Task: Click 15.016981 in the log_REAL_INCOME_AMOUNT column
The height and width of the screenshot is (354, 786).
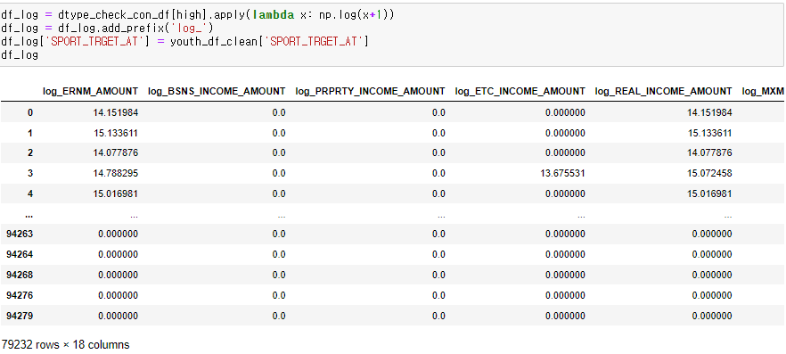Action: (709, 193)
